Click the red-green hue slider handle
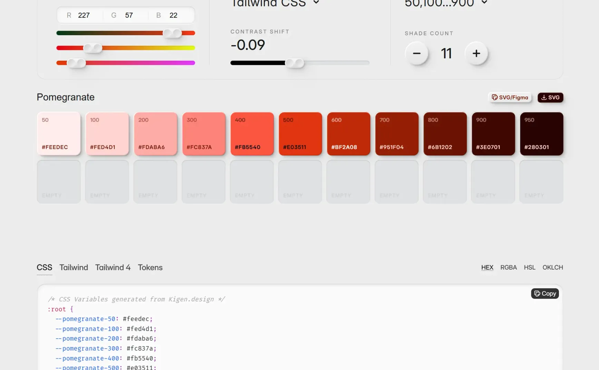Viewport: 599px width, 370px height. (x=172, y=33)
